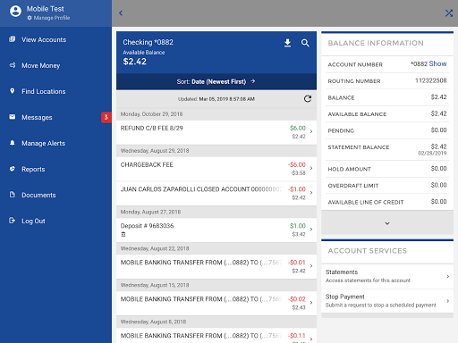Screen dimensions: 458x343
Task: Open Statements for this account
Action: (387, 276)
